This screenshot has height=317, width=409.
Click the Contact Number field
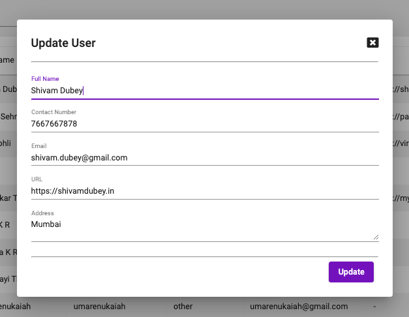point(204,123)
